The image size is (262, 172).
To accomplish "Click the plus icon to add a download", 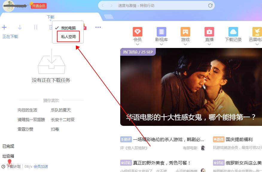I will 4,28.
